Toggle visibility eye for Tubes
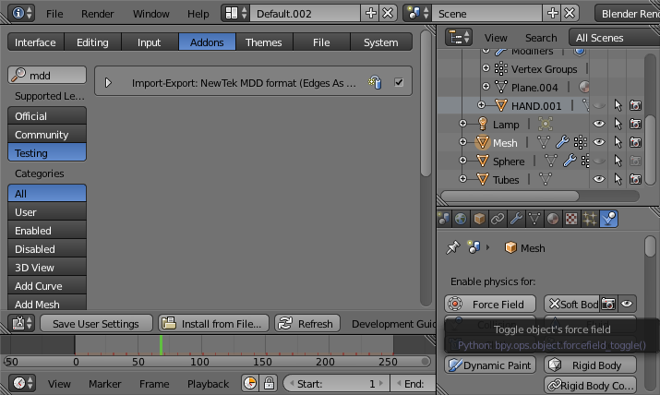 pos(599,179)
